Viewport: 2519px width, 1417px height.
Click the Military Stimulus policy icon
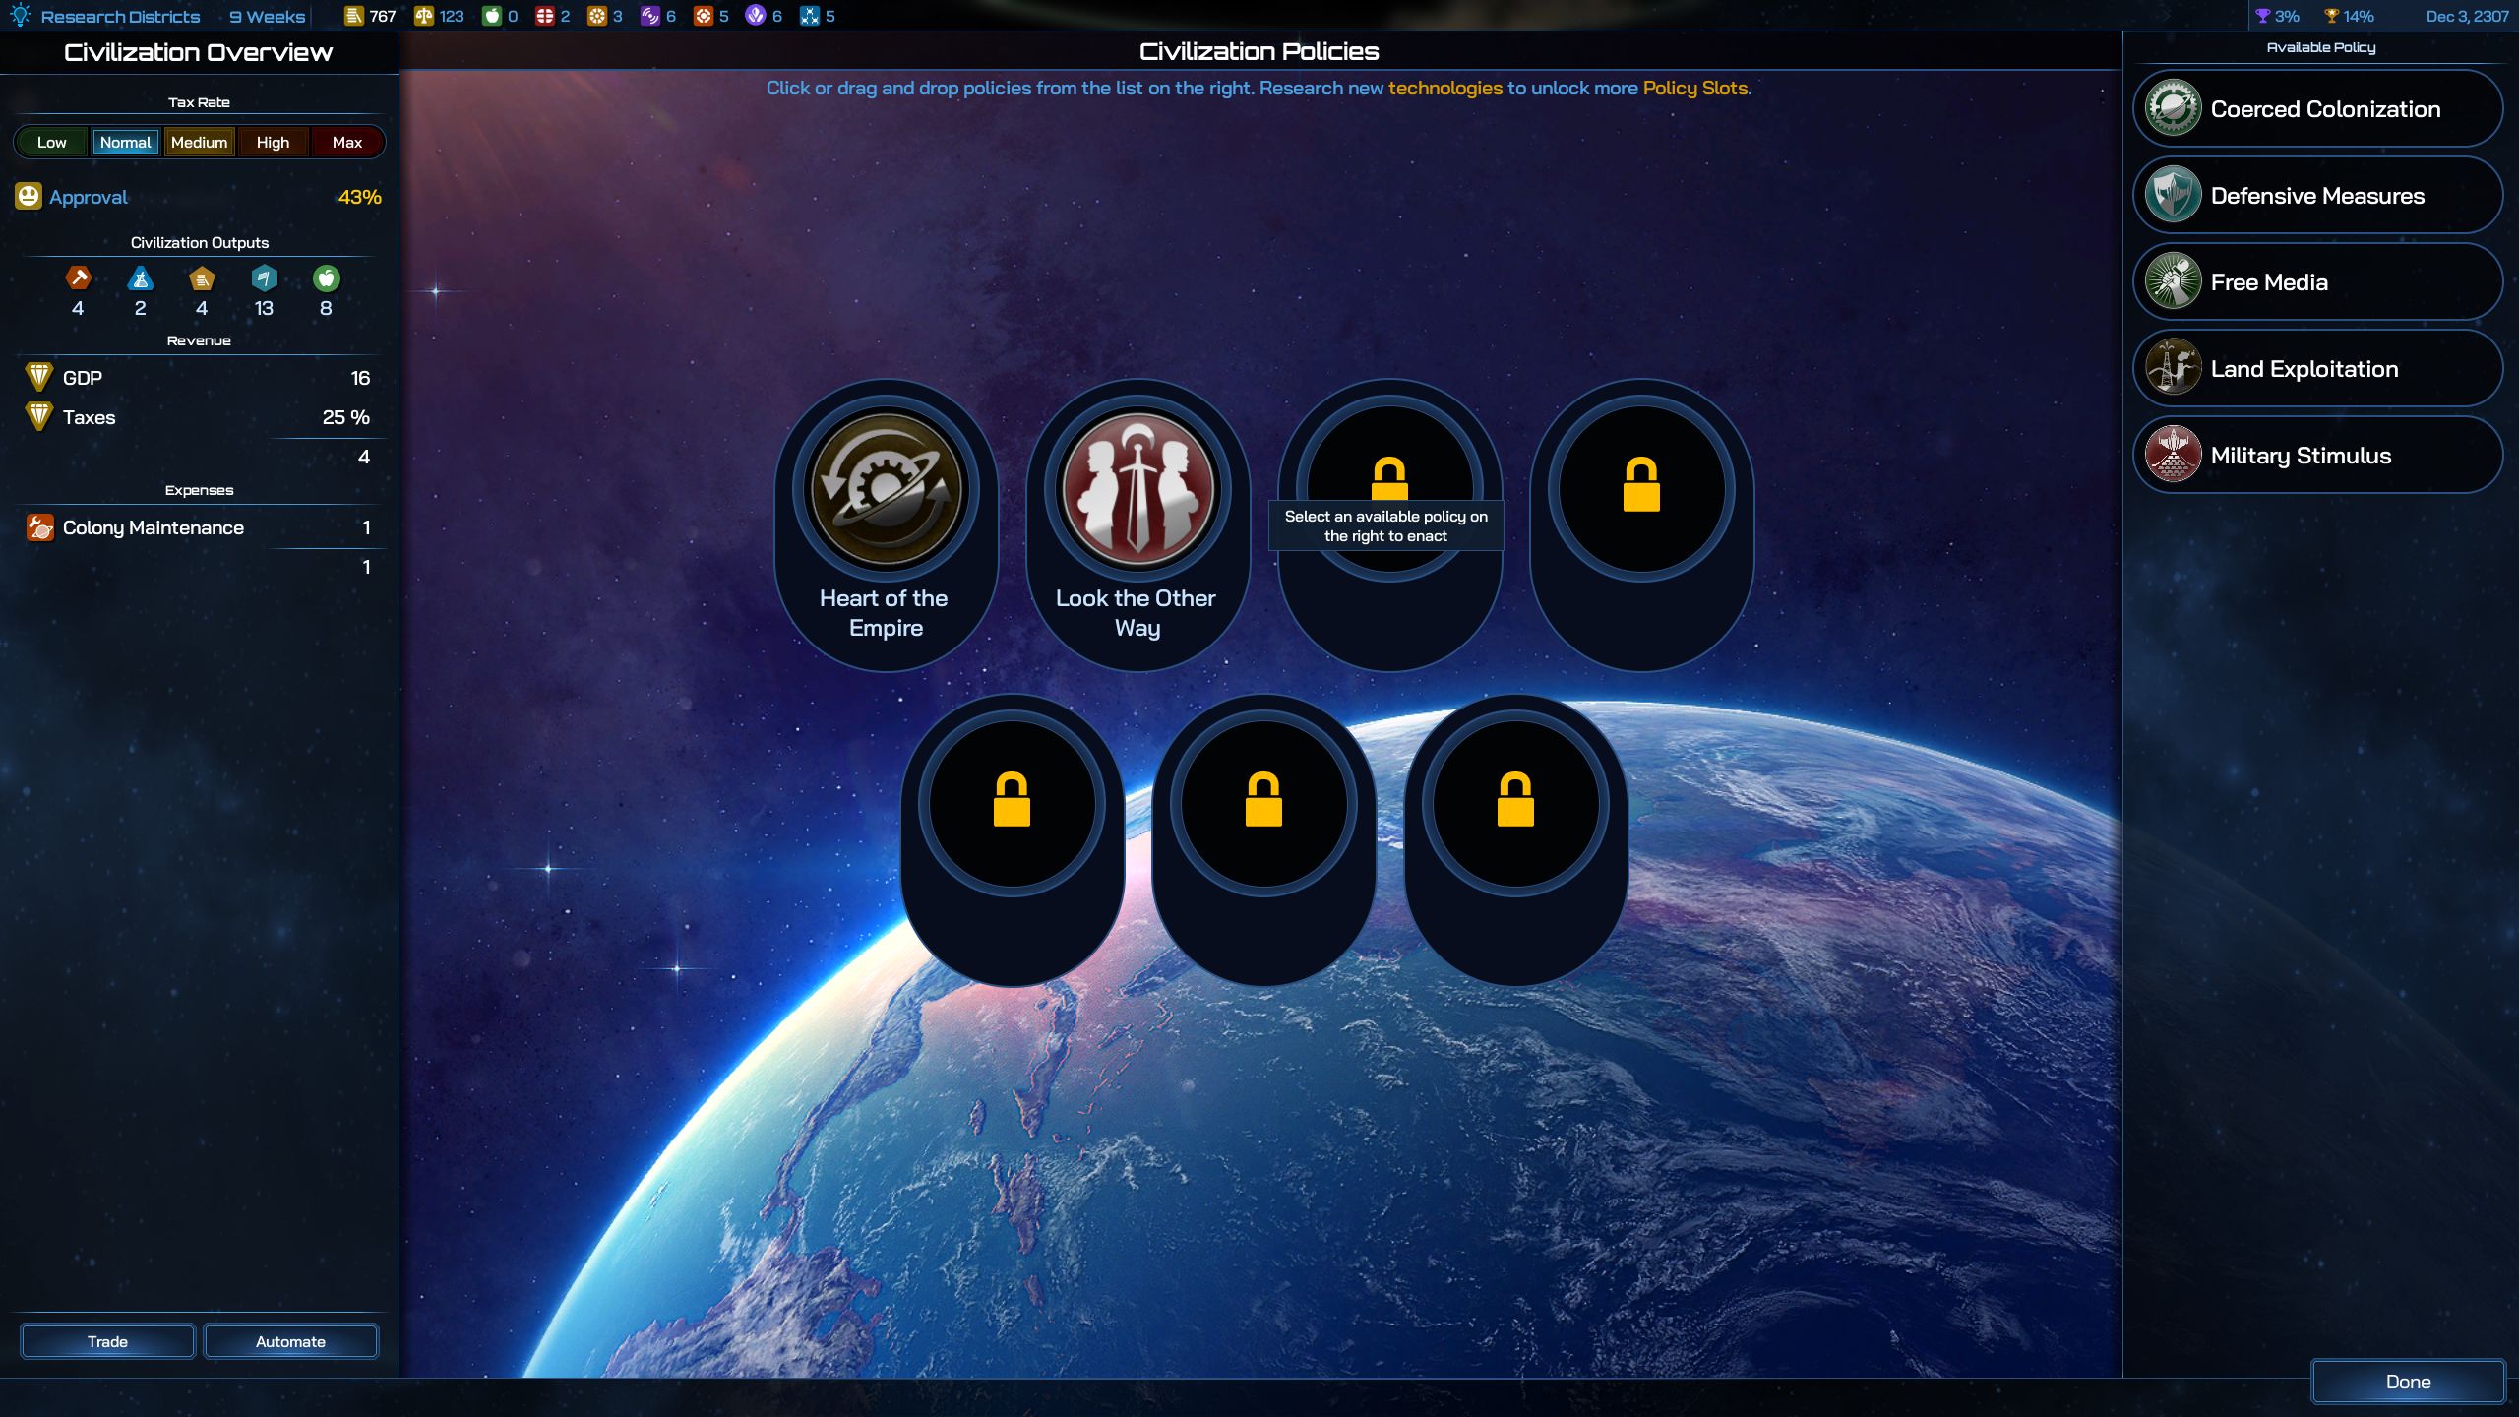click(2173, 455)
